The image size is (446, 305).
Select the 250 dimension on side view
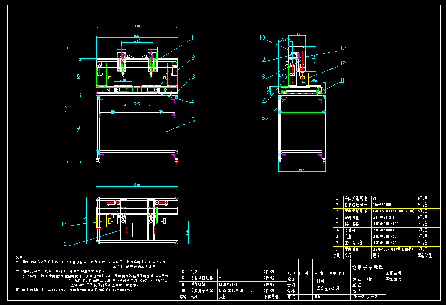(x=314, y=80)
